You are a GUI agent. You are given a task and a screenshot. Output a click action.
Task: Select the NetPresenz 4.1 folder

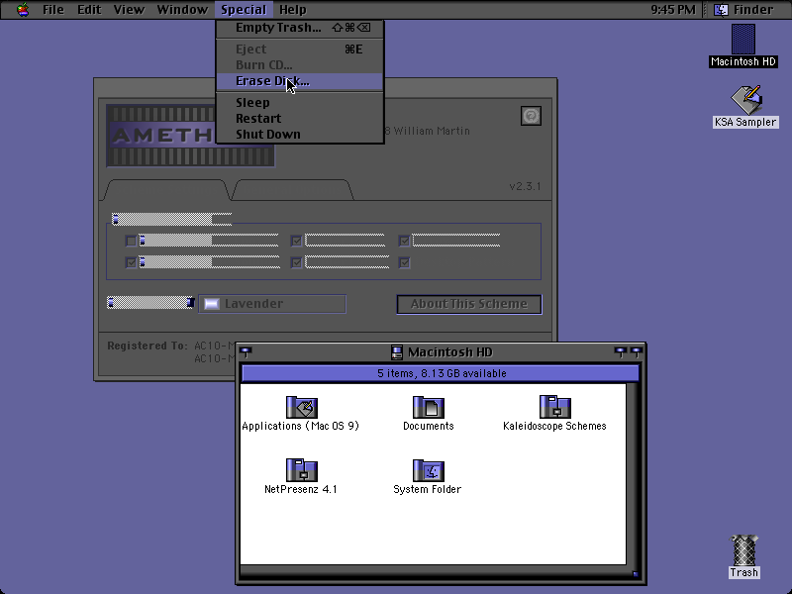302,470
